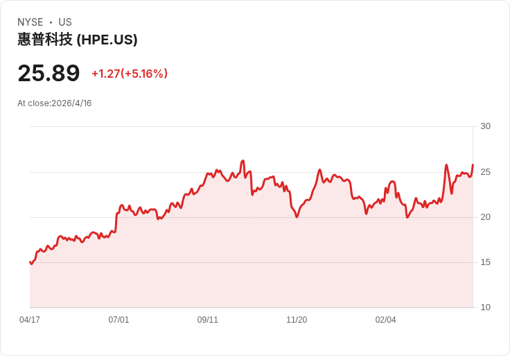Select the 02/04 date on the time axis

click(x=385, y=320)
